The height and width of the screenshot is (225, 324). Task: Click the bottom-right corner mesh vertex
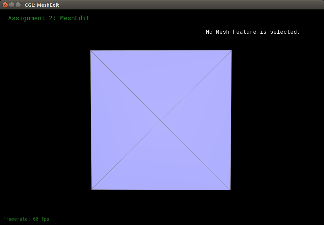pyautogui.click(x=231, y=190)
